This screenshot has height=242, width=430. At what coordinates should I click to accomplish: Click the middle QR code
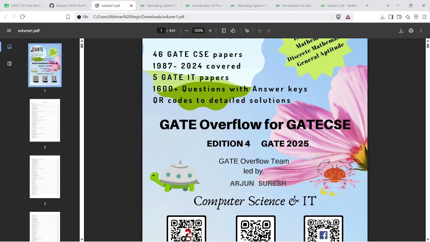[x=256, y=229]
